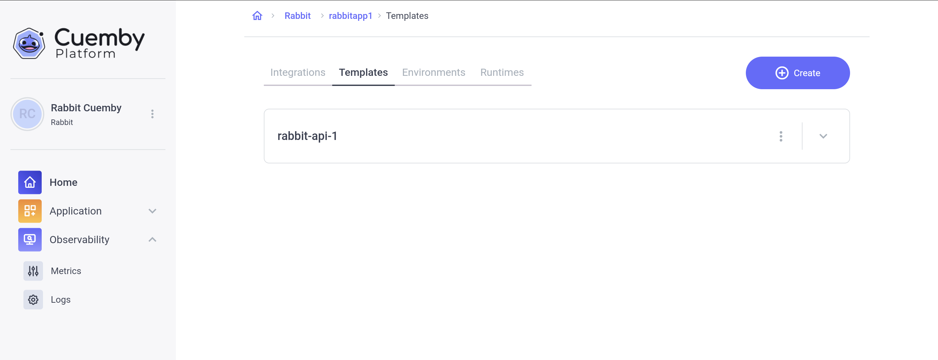Open the Home sidebar icon

tap(30, 182)
